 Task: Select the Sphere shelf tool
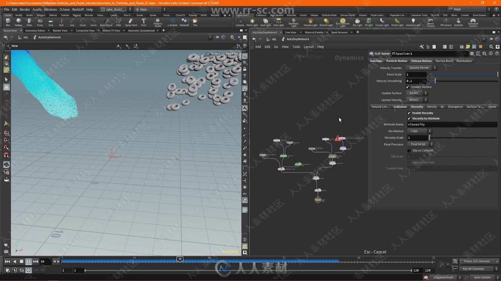tap(18, 22)
